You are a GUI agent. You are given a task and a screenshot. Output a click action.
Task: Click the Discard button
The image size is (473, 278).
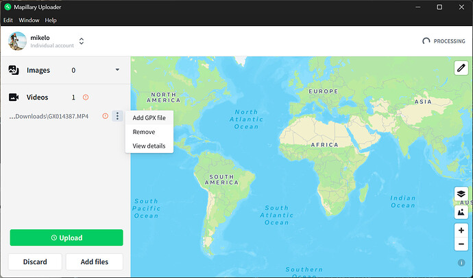(35, 262)
